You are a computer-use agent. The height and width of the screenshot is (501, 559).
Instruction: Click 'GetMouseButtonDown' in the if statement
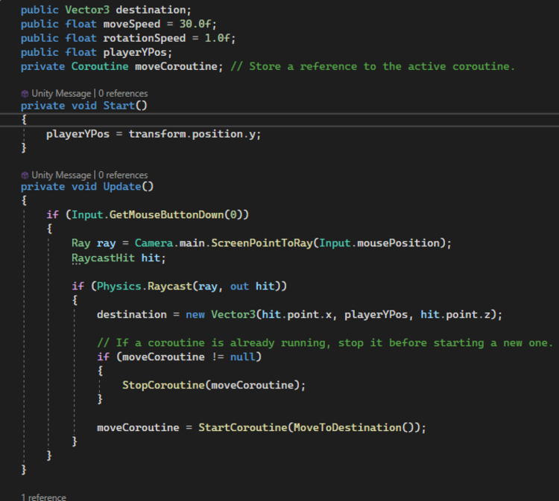pyautogui.click(x=166, y=214)
